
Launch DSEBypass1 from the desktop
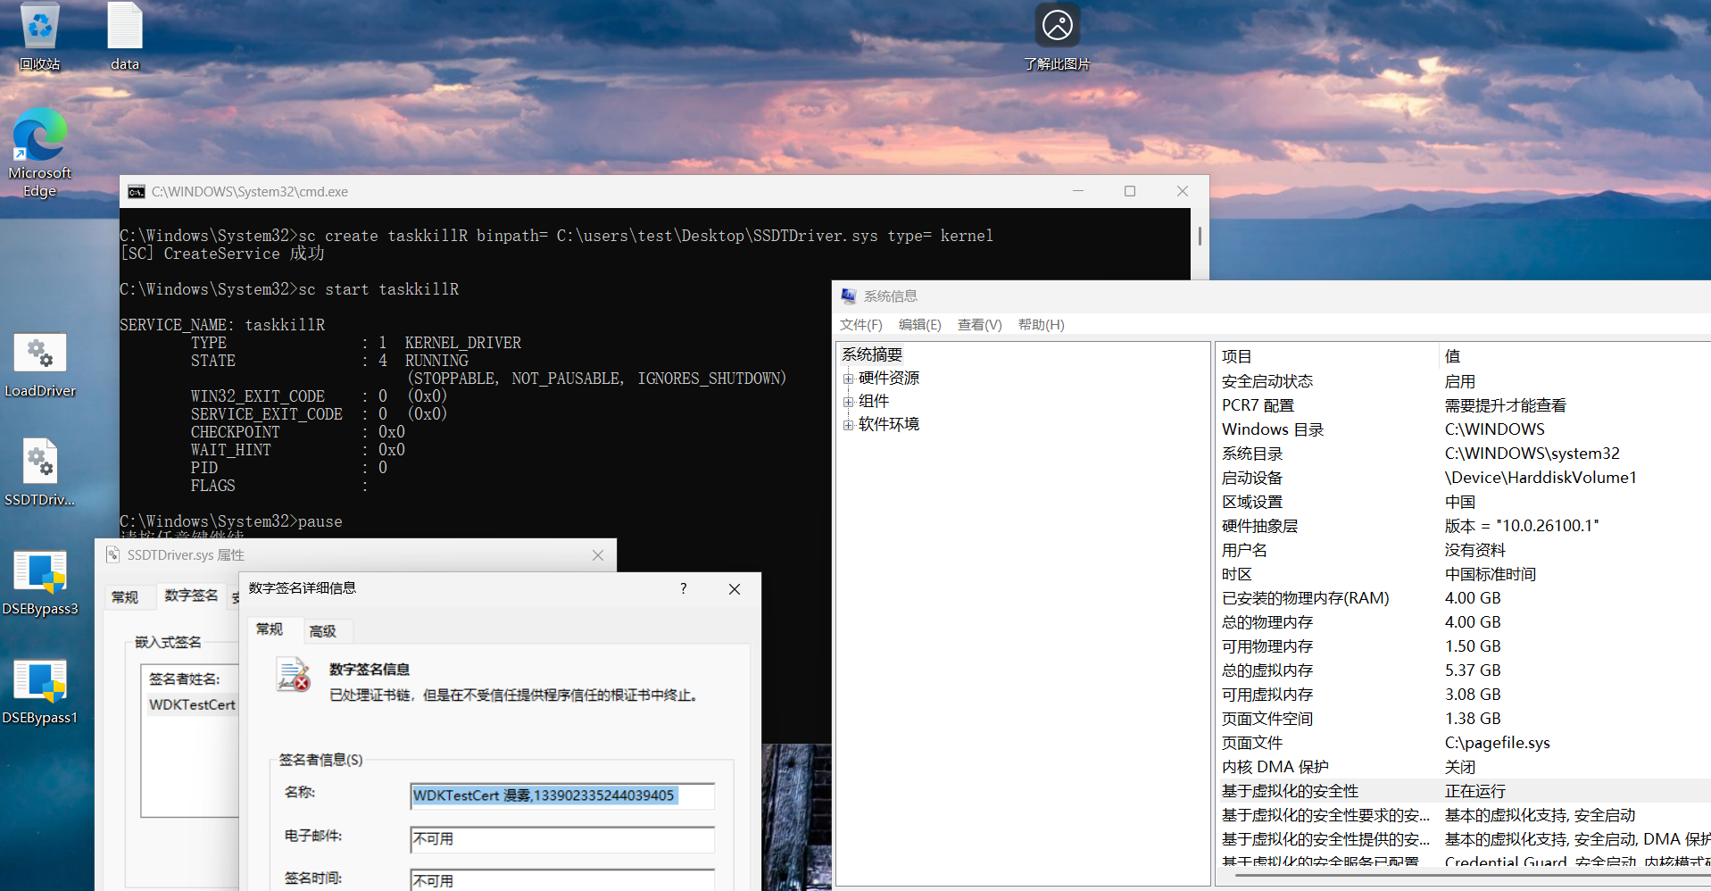(x=41, y=679)
